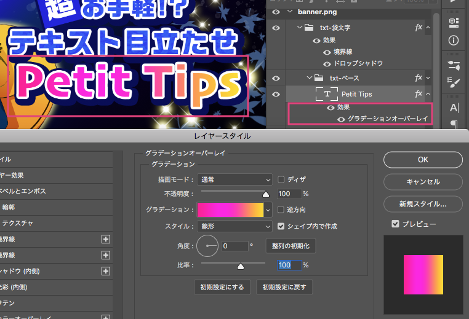
Task: Click the 初期設定に戻す button
Action: click(284, 287)
